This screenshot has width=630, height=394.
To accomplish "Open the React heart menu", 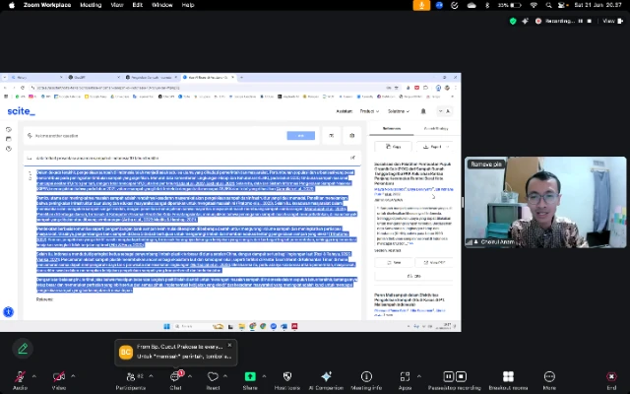I will (x=213, y=376).
